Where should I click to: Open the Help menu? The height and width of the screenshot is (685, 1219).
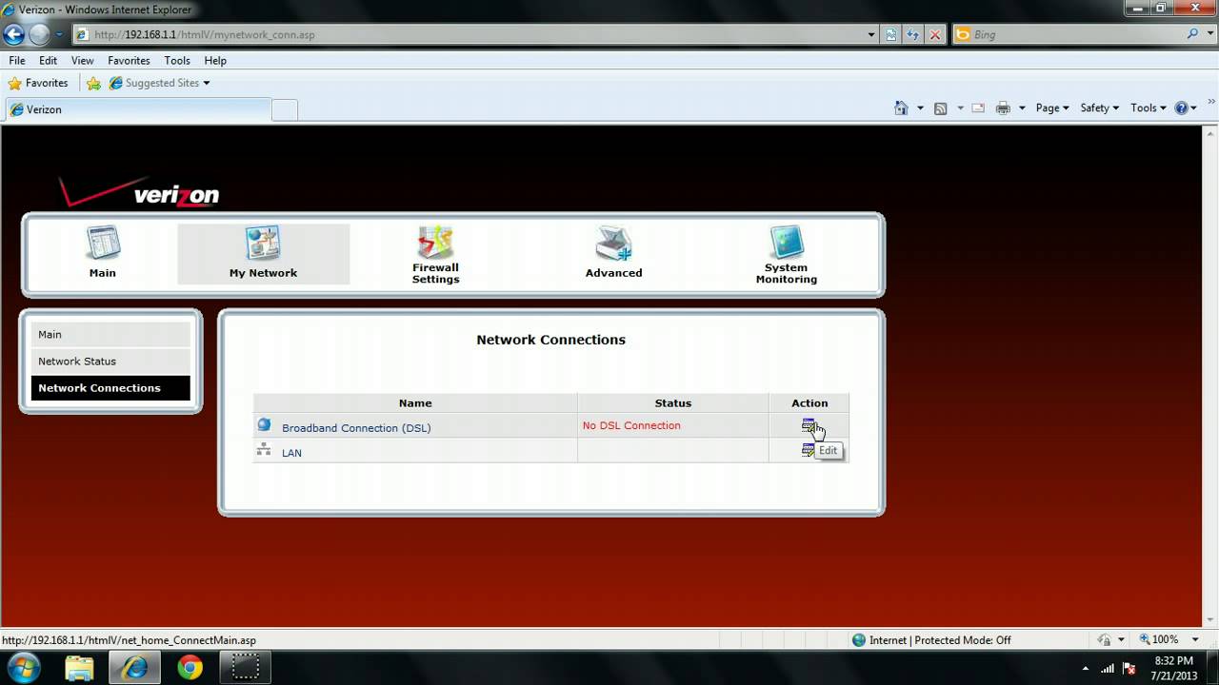click(x=215, y=61)
